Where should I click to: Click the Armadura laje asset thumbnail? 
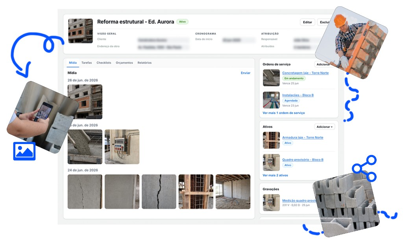[271, 140]
